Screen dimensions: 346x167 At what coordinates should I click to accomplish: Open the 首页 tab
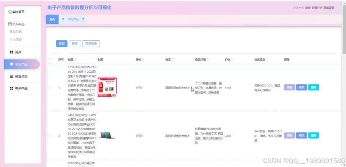pyautogui.click(x=52, y=19)
